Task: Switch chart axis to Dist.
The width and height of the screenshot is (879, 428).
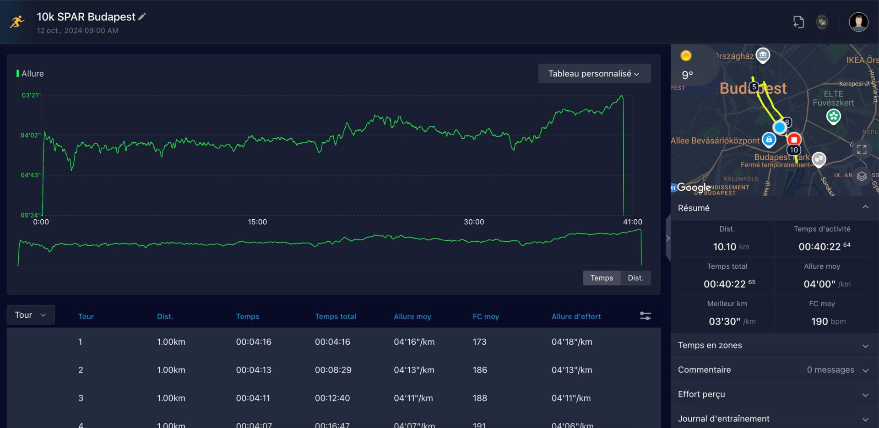Action: coord(635,278)
